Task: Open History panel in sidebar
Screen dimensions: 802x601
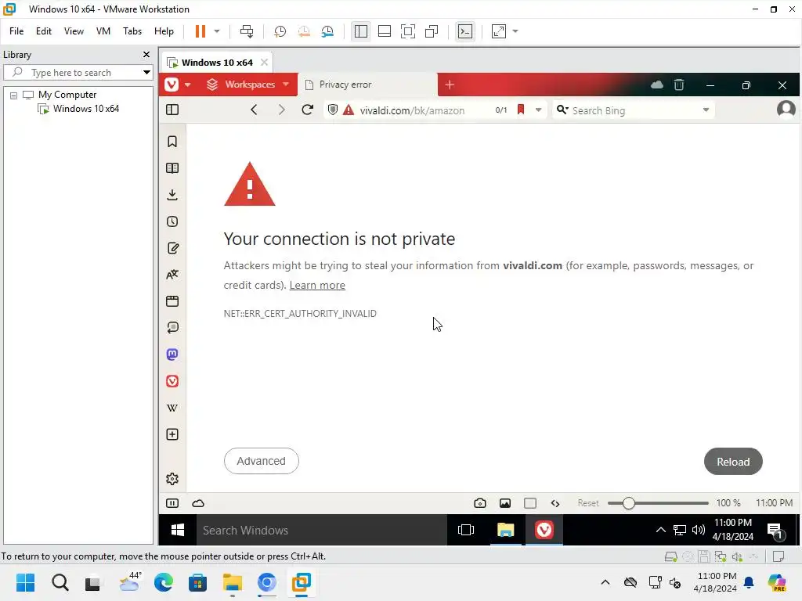Action: [172, 221]
